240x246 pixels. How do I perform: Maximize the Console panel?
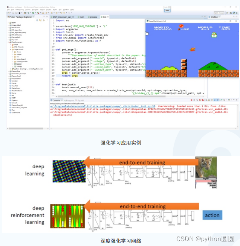click(x=237, y=100)
